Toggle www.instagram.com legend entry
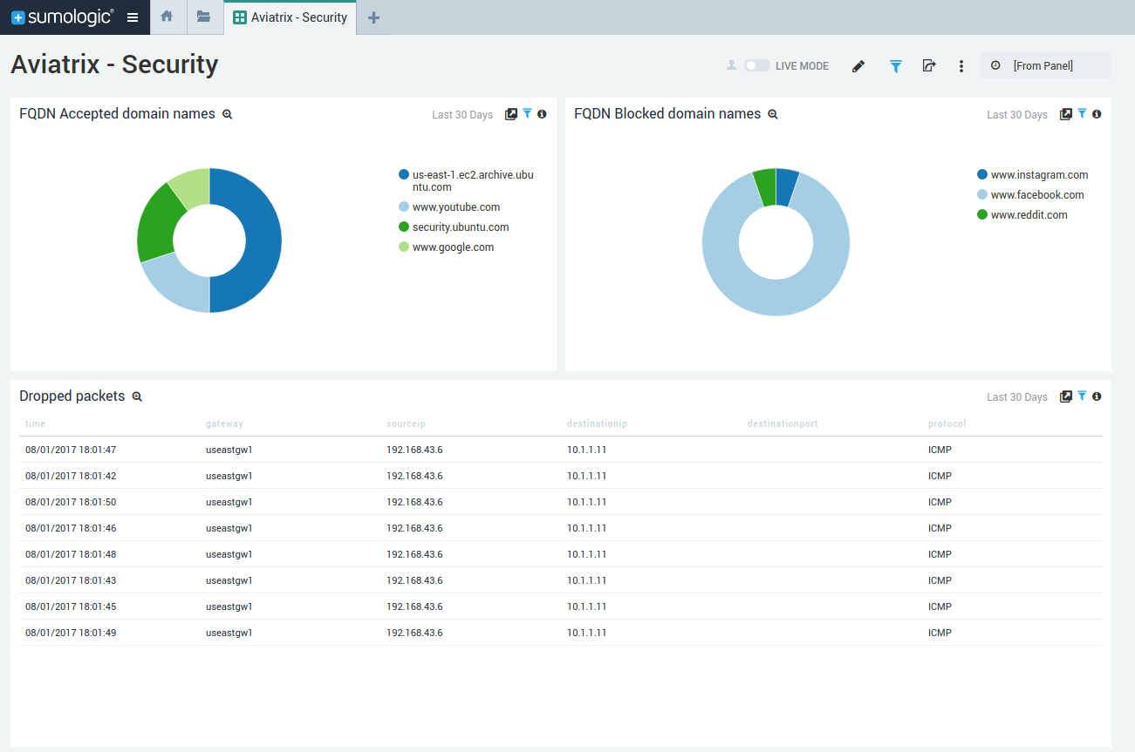 click(x=1033, y=175)
